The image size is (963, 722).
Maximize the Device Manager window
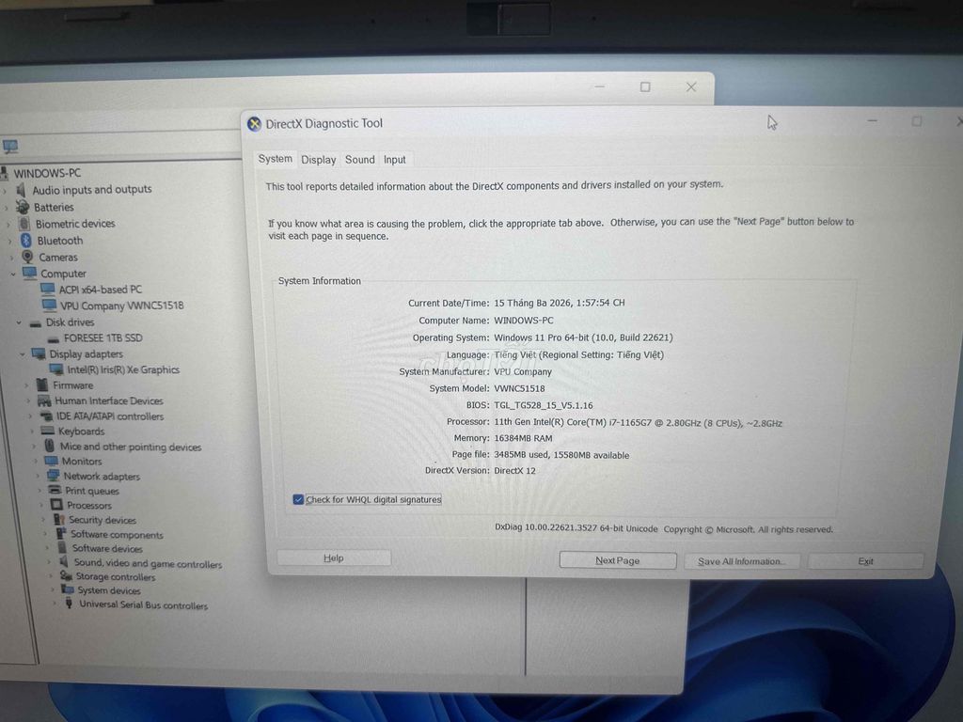pyautogui.click(x=645, y=87)
